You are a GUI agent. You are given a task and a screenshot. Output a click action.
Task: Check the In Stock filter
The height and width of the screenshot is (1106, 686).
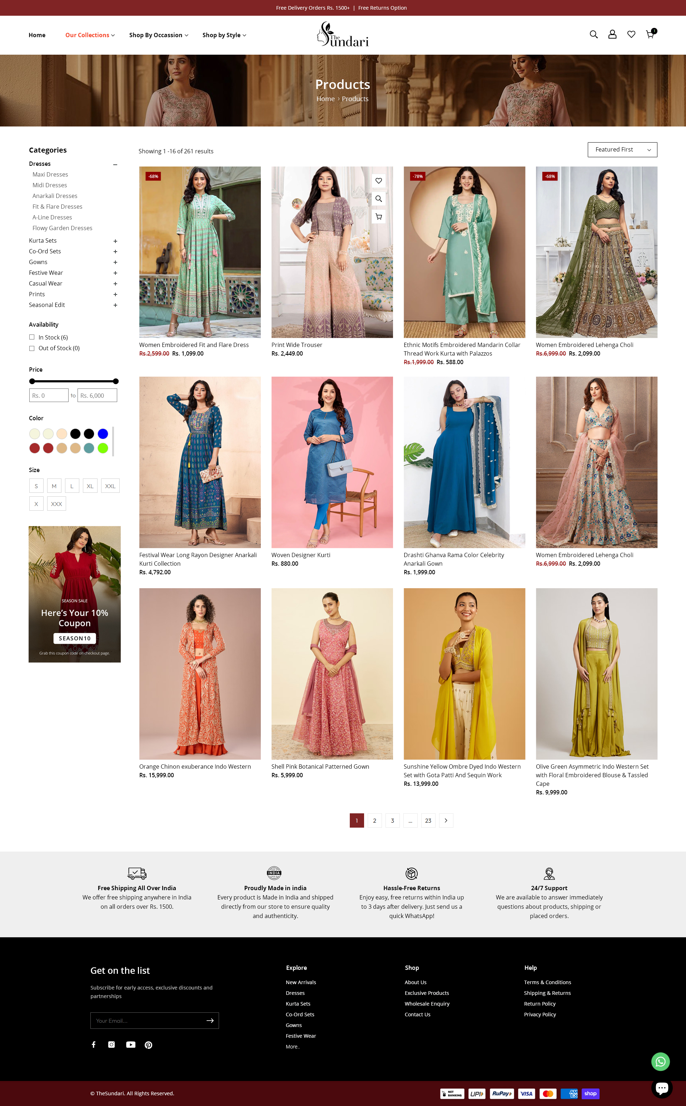point(32,337)
